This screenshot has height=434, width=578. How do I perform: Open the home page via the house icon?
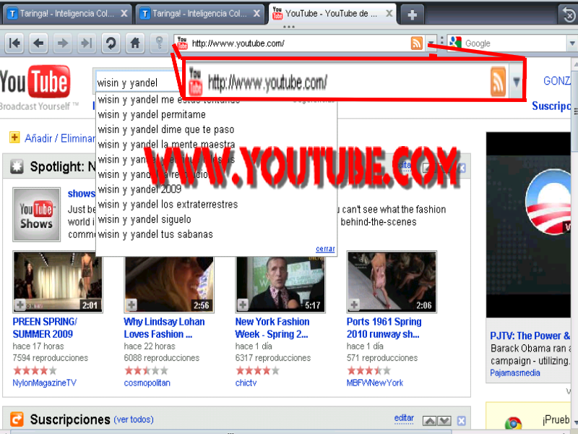click(135, 43)
